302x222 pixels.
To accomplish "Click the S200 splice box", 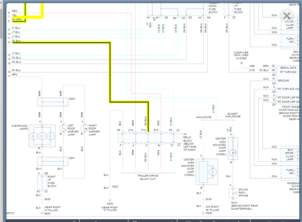I will (x=52, y=102).
